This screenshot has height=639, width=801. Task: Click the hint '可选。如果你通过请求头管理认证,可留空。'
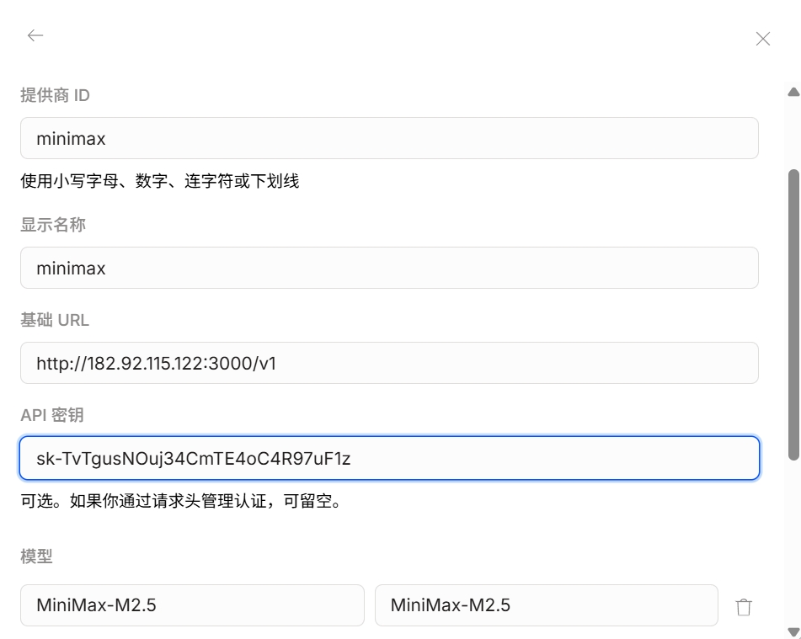pyautogui.click(x=181, y=501)
